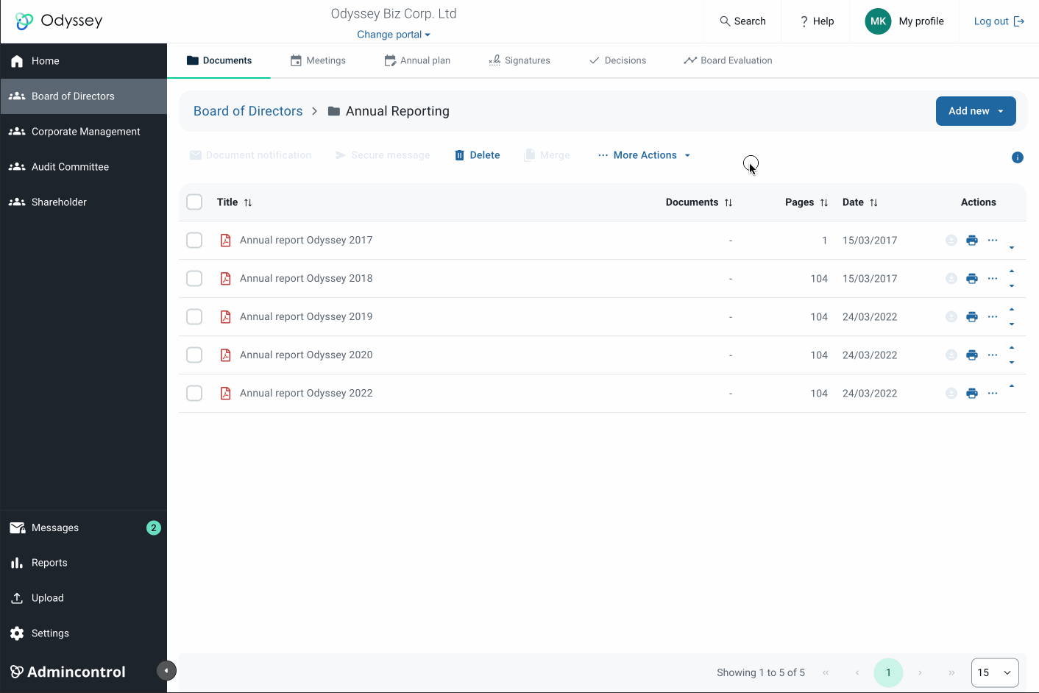Check the box for Annual report Odyssey 2018
The width and height of the screenshot is (1039, 693).
coord(194,279)
